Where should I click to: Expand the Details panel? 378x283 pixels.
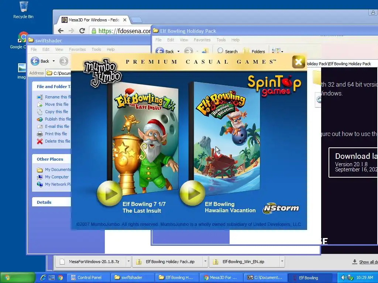(x=52, y=202)
